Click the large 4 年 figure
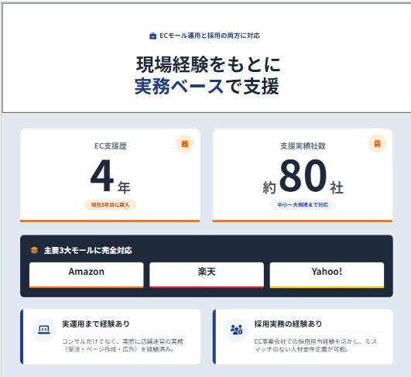 pyautogui.click(x=110, y=177)
